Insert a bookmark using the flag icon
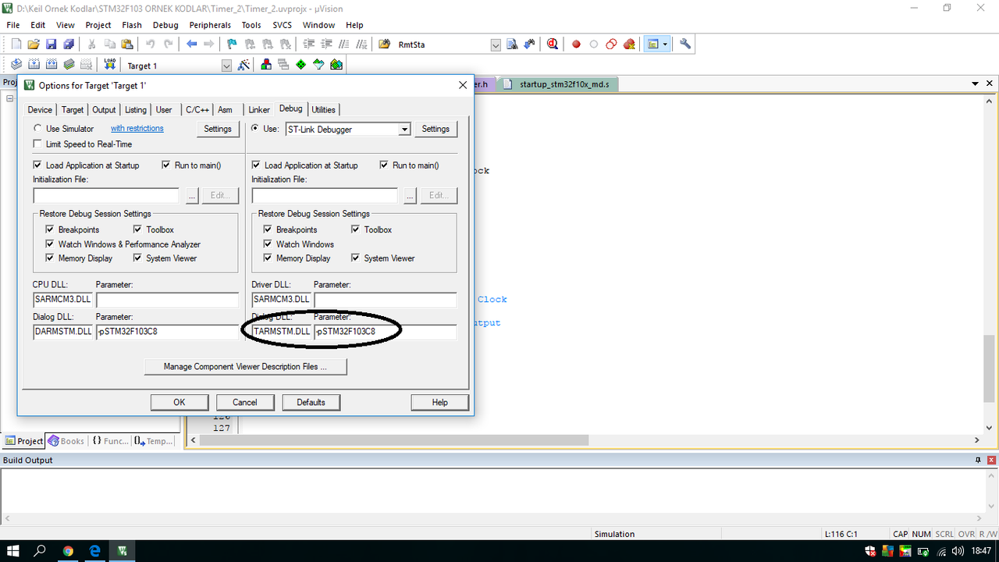 point(232,44)
